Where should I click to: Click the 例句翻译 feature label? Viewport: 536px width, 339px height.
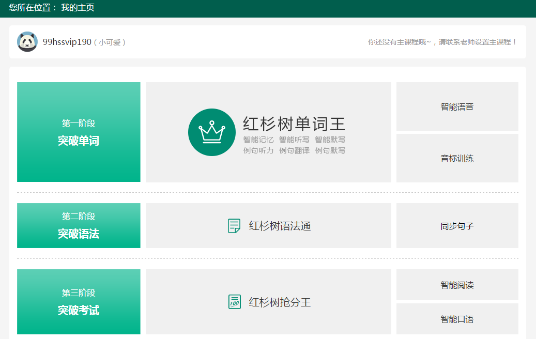pyautogui.click(x=294, y=150)
